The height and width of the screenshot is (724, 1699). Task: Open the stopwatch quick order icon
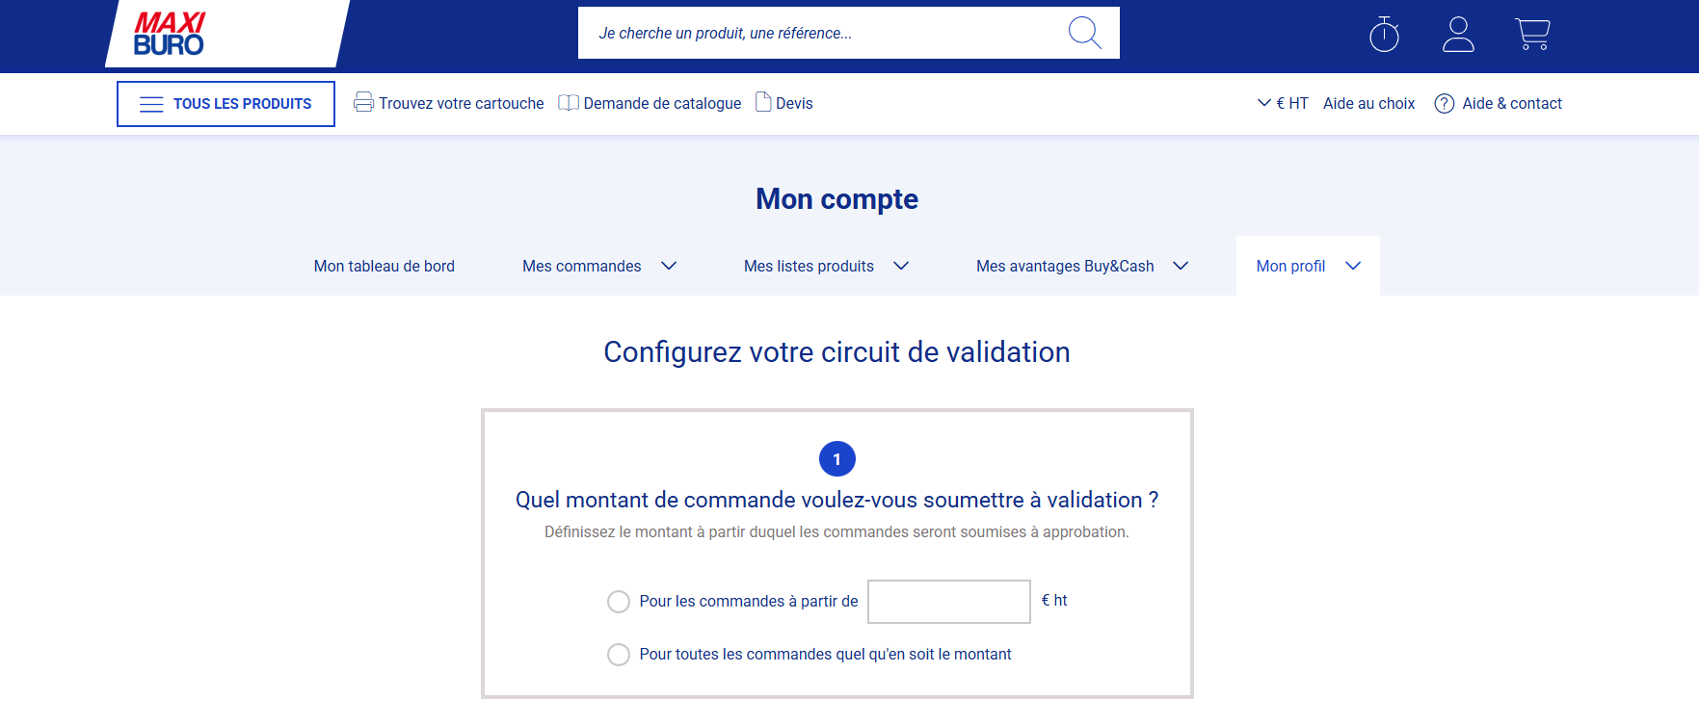point(1384,35)
